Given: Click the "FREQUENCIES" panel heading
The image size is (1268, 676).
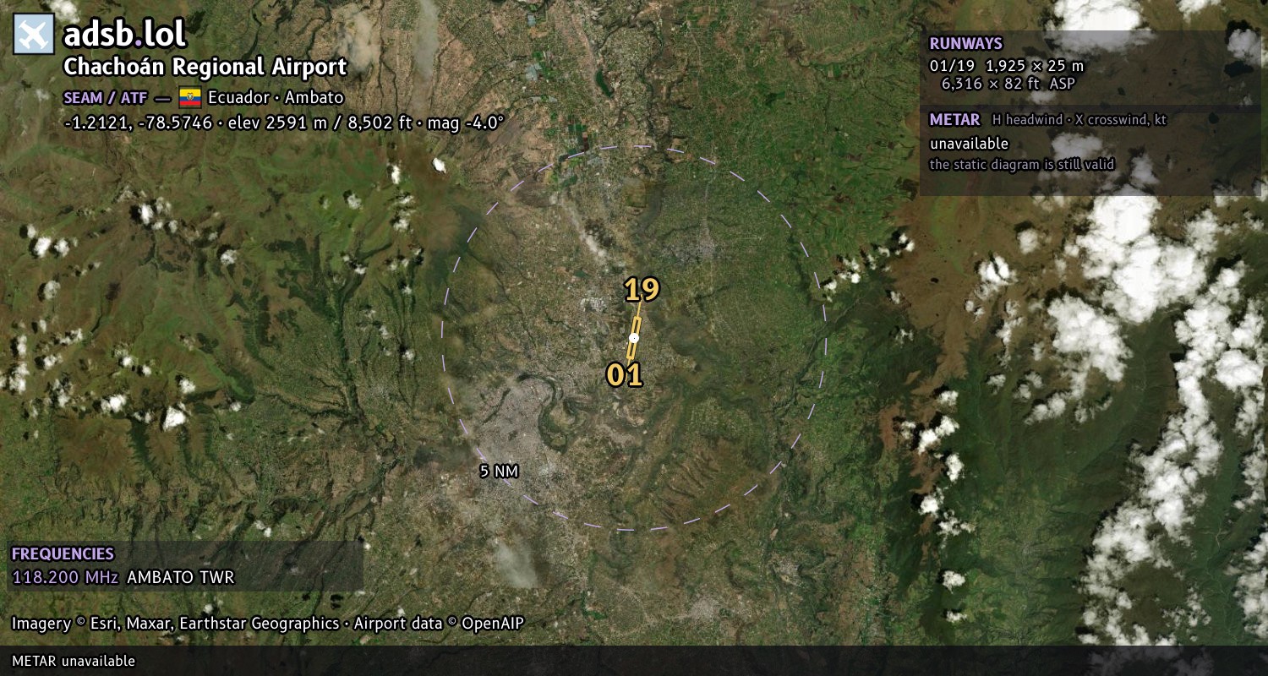Looking at the screenshot, I should (x=63, y=554).
